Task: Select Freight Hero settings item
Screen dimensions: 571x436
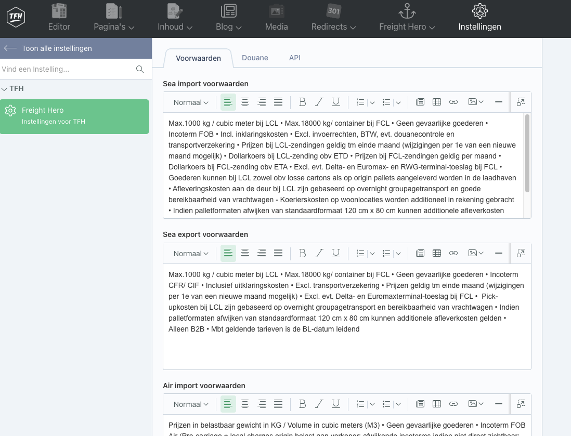Action: tap(74, 116)
